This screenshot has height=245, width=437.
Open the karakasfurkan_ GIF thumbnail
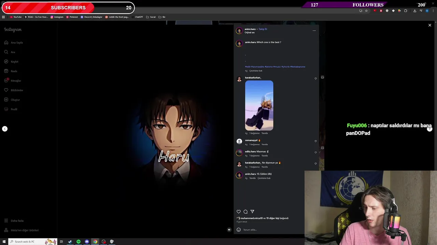tap(259, 105)
